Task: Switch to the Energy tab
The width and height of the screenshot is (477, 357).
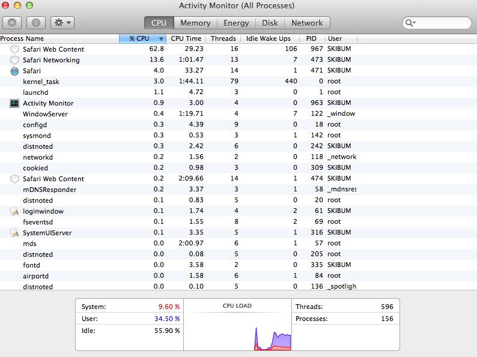Action: [236, 23]
